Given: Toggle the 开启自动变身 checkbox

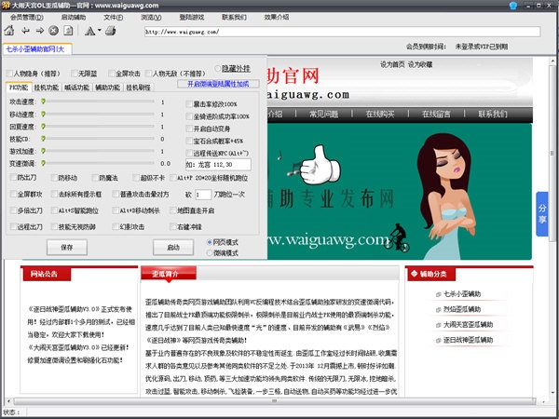Looking at the screenshot, I should click(x=189, y=128).
